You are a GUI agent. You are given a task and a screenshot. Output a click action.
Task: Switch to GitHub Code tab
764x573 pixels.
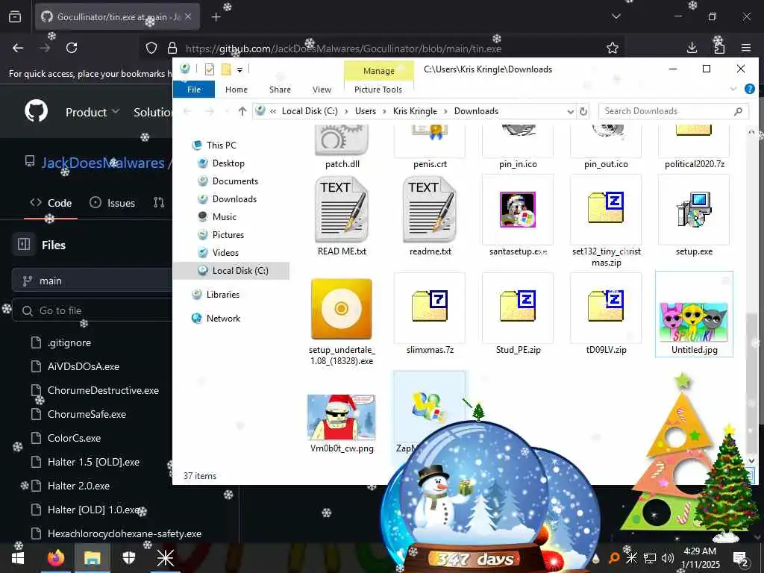(x=51, y=203)
